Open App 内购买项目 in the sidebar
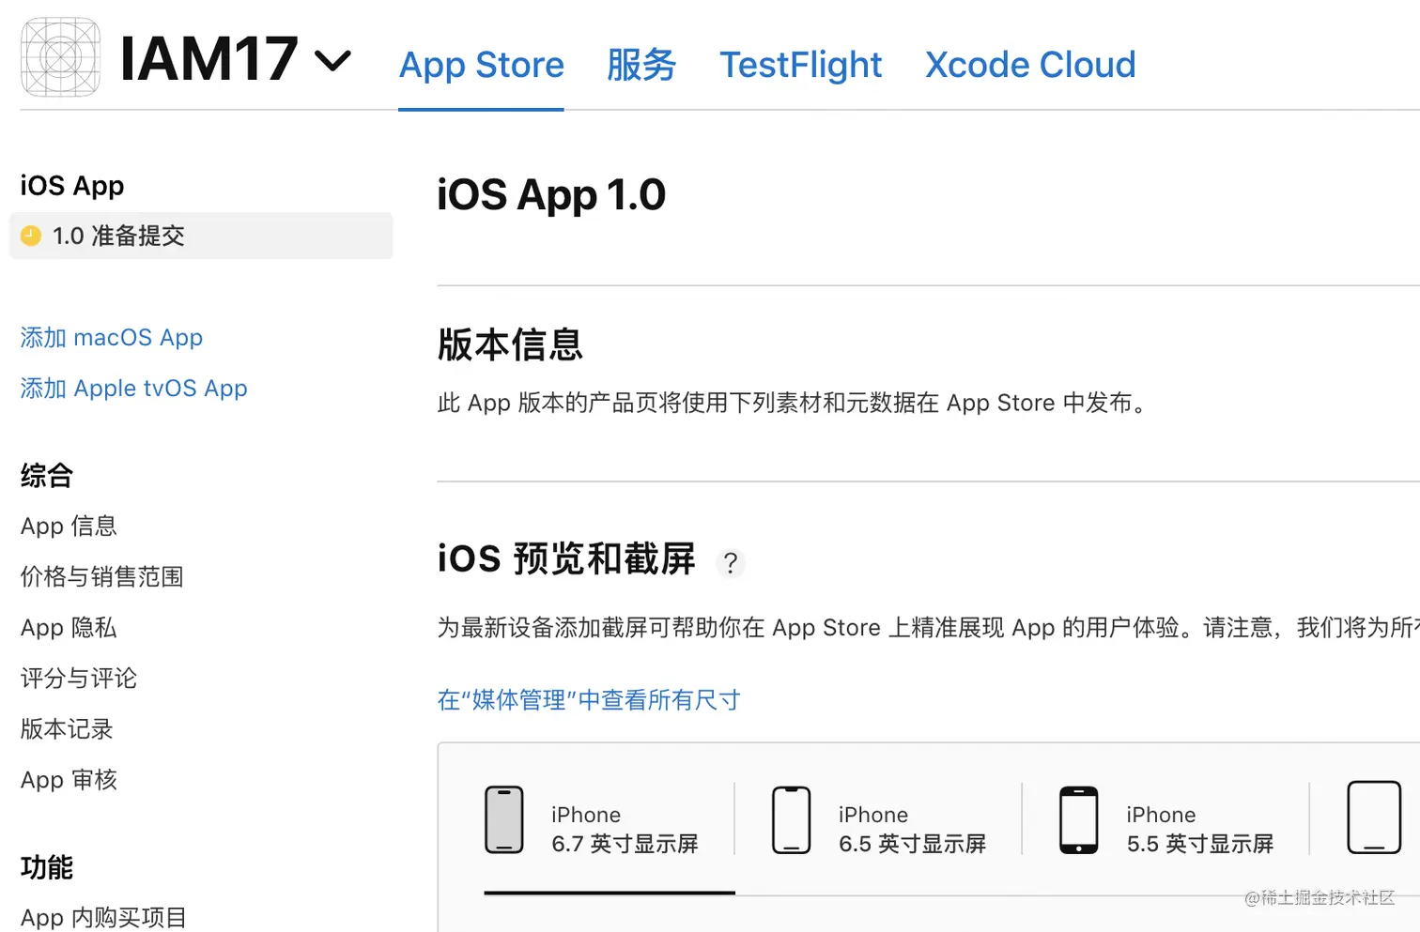This screenshot has height=932, width=1420. pyautogui.click(x=104, y=917)
